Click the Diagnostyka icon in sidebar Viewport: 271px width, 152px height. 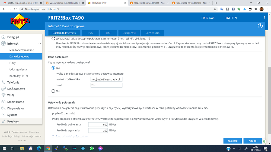pos(4,108)
